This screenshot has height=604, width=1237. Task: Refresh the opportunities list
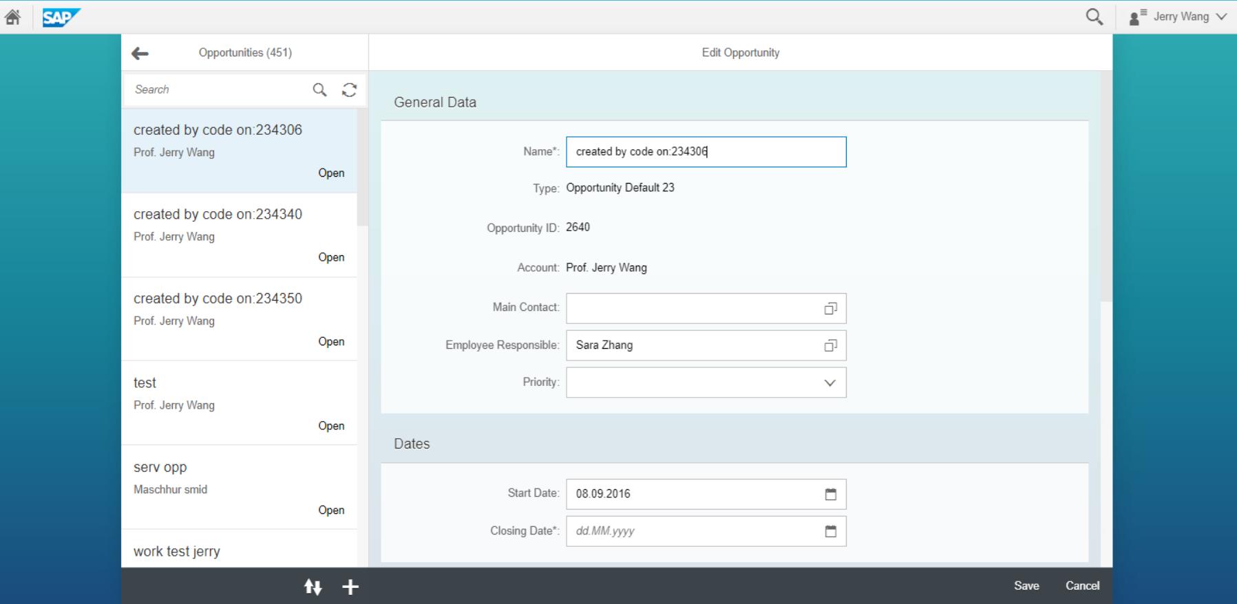tap(350, 89)
